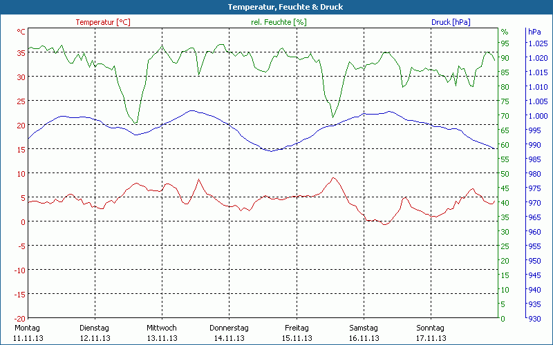The width and height of the screenshot is (553, 345).
Task: Click the humidity tick '40'
Action: click(x=505, y=203)
